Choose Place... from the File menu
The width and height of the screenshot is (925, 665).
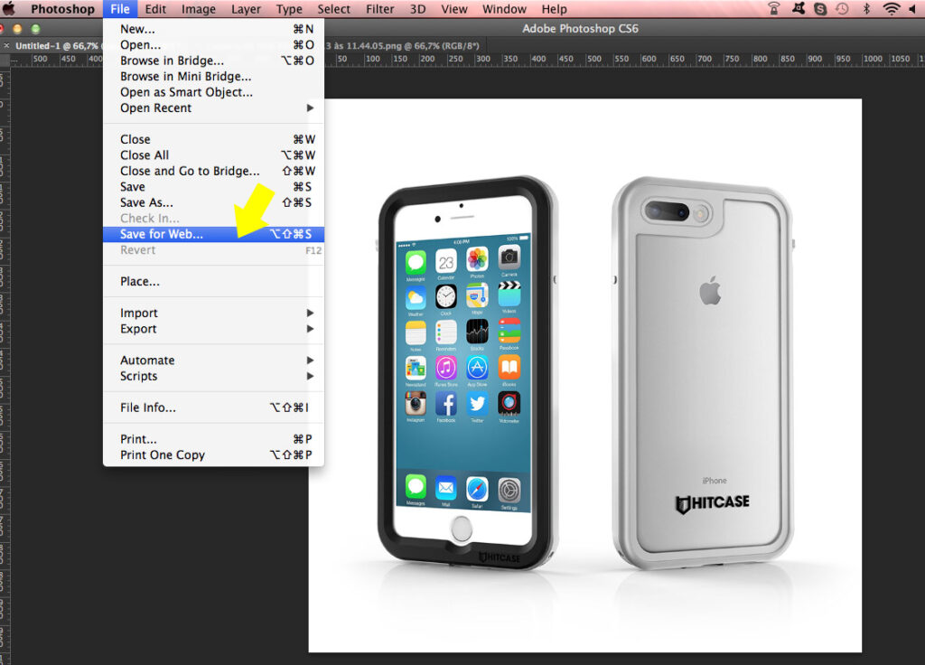click(x=213, y=282)
